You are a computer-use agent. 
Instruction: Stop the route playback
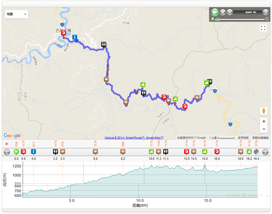click(x=223, y=12)
